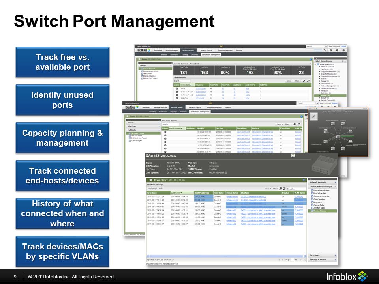Click refresh icon in End Host History toolbar

coord(284,189)
